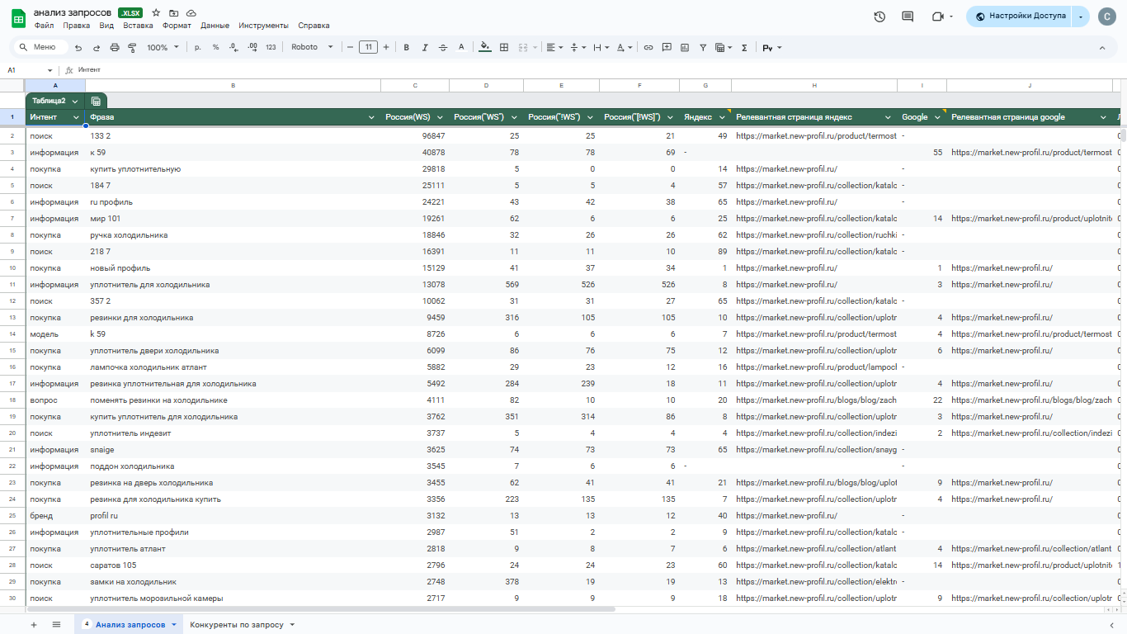Screen dimensions: 1127x634
Task: Open the zoom 100% dropdown
Action: [x=163, y=47]
